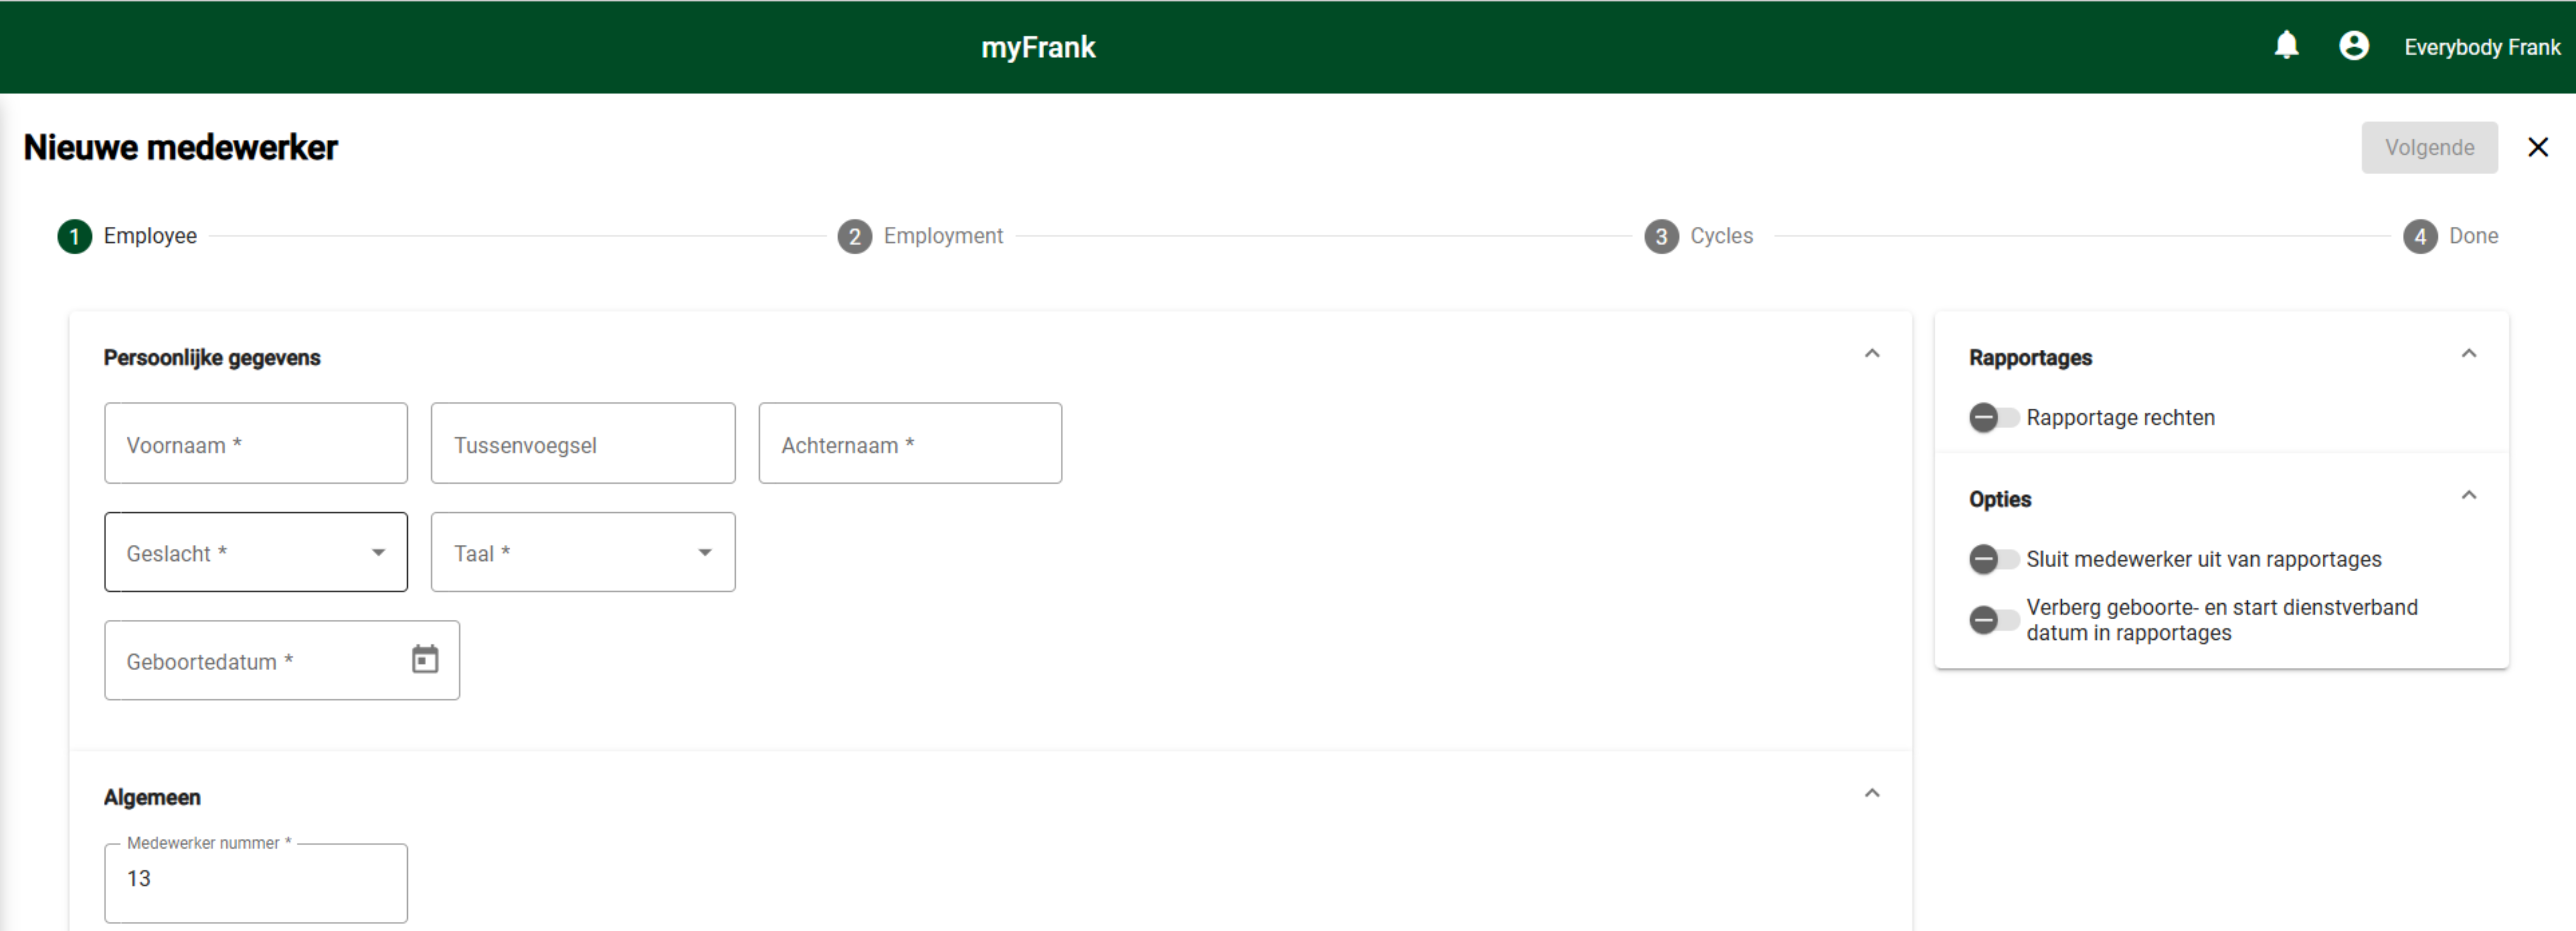
Task: Click Persoonlijke gegevens section title
Action: pos(212,358)
